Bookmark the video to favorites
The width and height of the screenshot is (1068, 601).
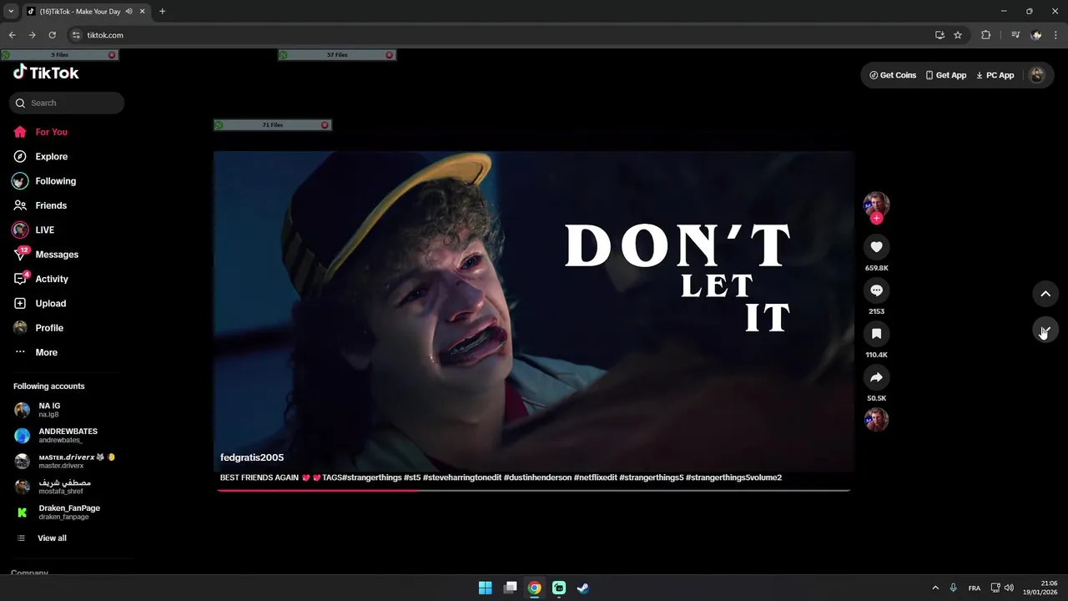(x=876, y=333)
